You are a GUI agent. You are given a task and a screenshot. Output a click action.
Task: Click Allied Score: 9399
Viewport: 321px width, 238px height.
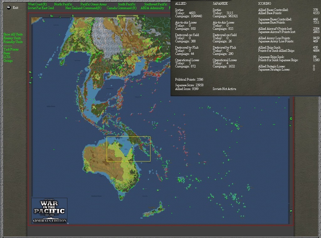tap(187, 89)
